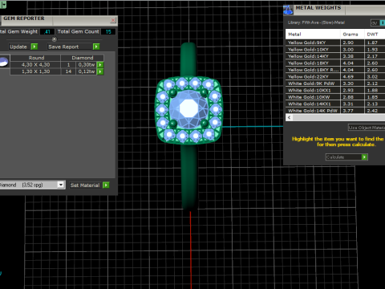Click the green arrow beside Save Report

(96, 47)
